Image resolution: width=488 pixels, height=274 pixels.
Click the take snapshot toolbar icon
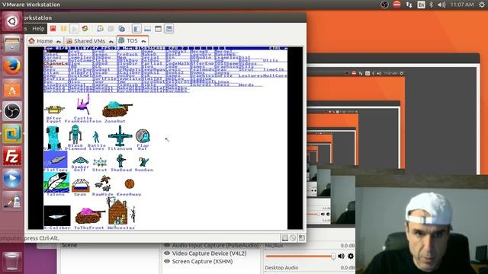tap(100, 29)
